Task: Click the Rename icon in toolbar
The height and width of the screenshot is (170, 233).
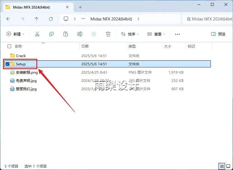Action: click(80, 34)
